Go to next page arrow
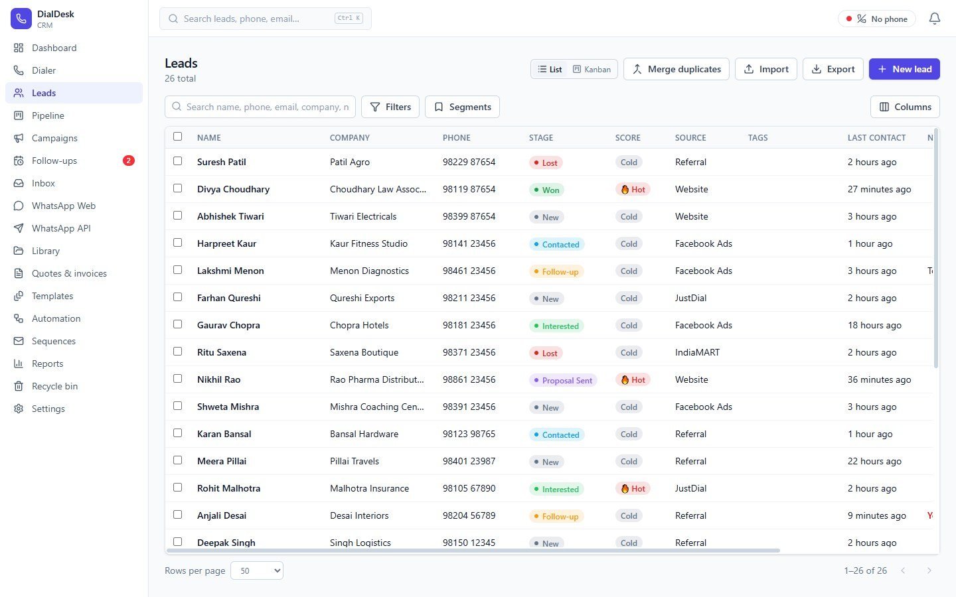 pos(929,570)
